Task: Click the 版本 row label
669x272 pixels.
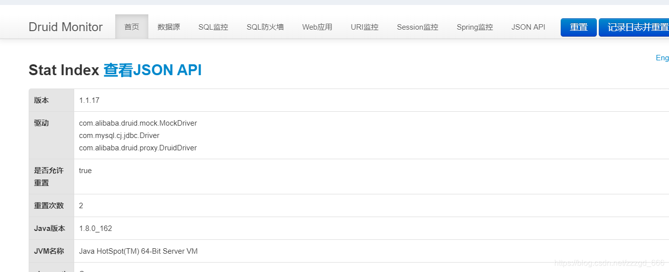Action: point(42,100)
